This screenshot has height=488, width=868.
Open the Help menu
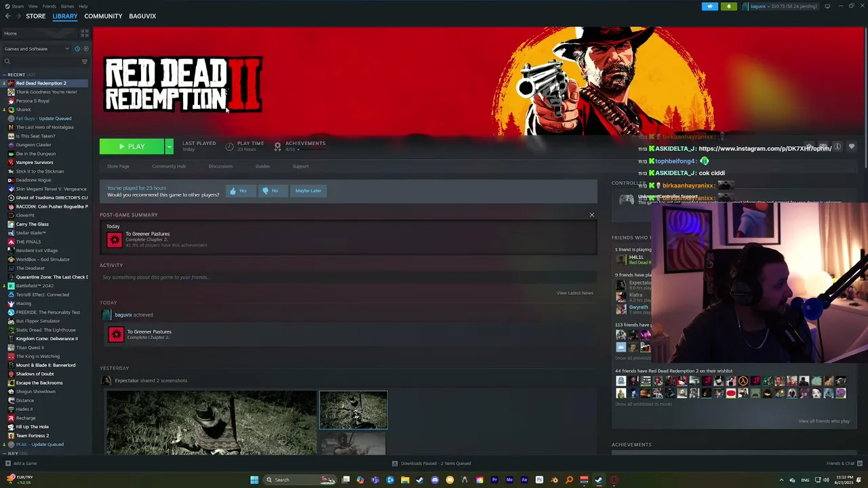83,6
